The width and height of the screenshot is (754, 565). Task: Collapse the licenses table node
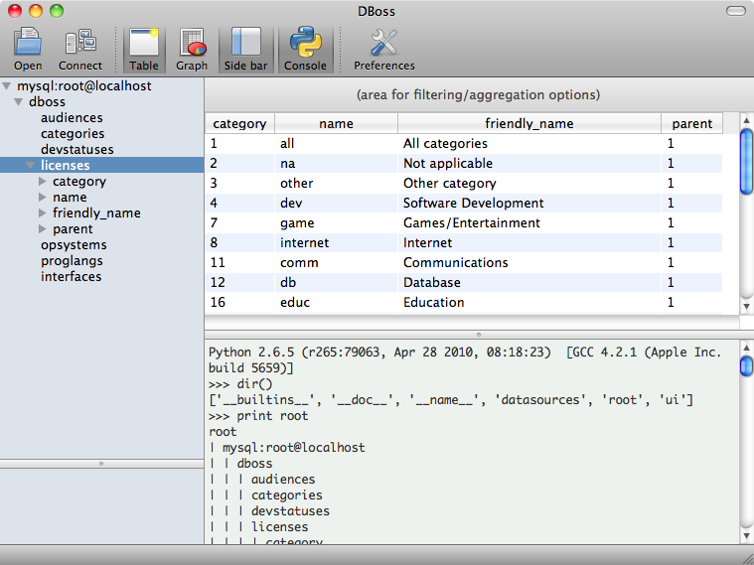click(x=30, y=166)
